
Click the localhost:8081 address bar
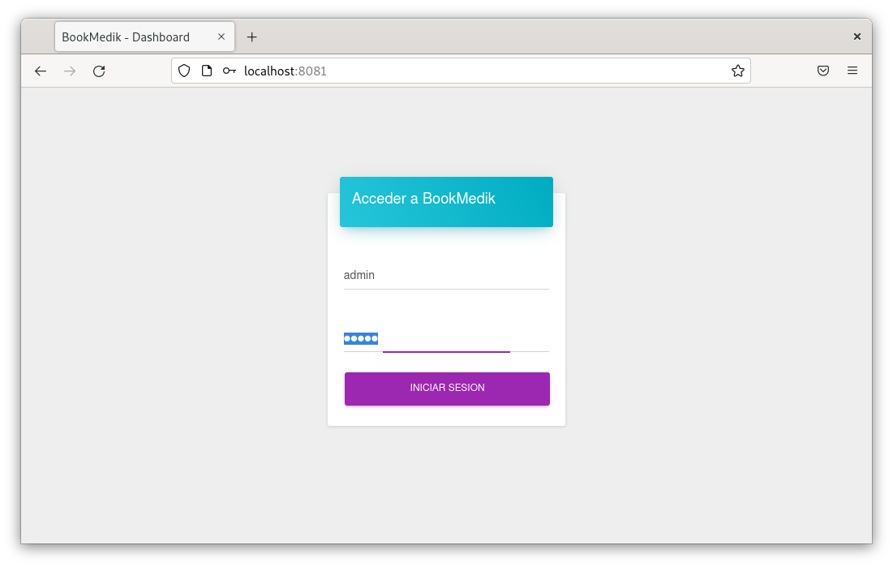click(487, 71)
